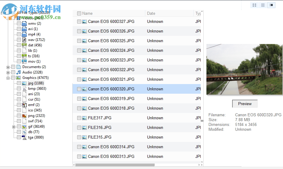Screen dimensions: 283x169
Task: Click the avi file type icon
Action: click(24, 29)
